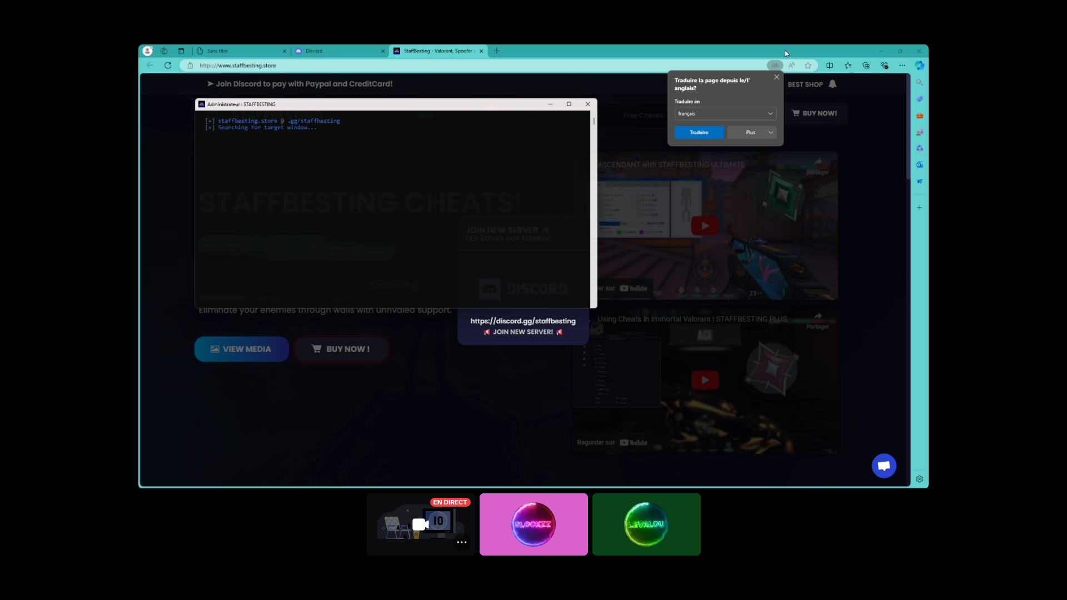The image size is (1067, 600).
Task: Expand the français language dropdown
Action: [725, 113]
